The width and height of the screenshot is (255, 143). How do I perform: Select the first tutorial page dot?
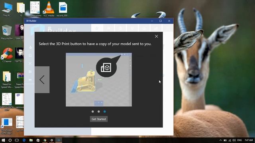click(93, 112)
